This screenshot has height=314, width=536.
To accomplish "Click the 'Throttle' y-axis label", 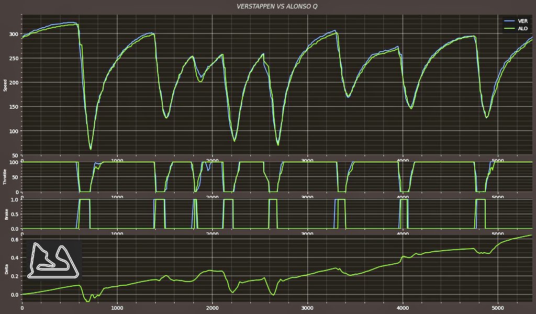I will coord(5,177).
